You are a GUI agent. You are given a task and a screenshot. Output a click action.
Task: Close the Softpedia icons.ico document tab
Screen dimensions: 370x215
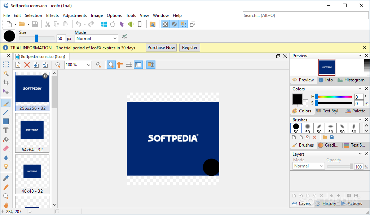tap(285, 56)
